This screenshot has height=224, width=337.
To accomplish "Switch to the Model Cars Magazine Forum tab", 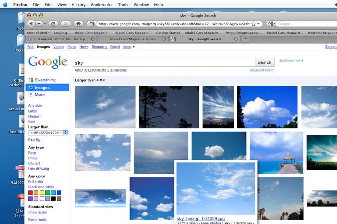I will click(x=133, y=39).
